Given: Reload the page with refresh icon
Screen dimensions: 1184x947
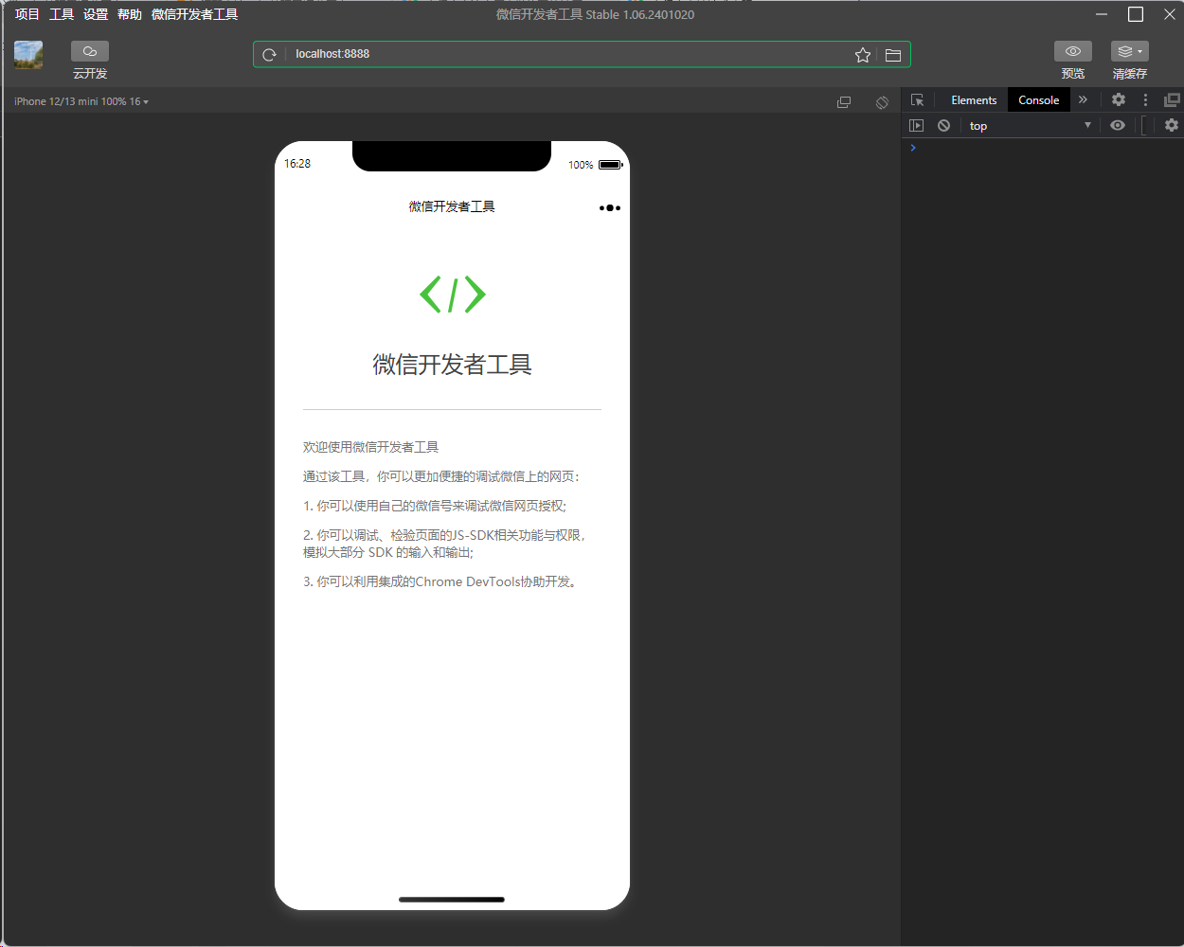Looking at the screenshot, I should pyautogui.click(x=269, y=55).
